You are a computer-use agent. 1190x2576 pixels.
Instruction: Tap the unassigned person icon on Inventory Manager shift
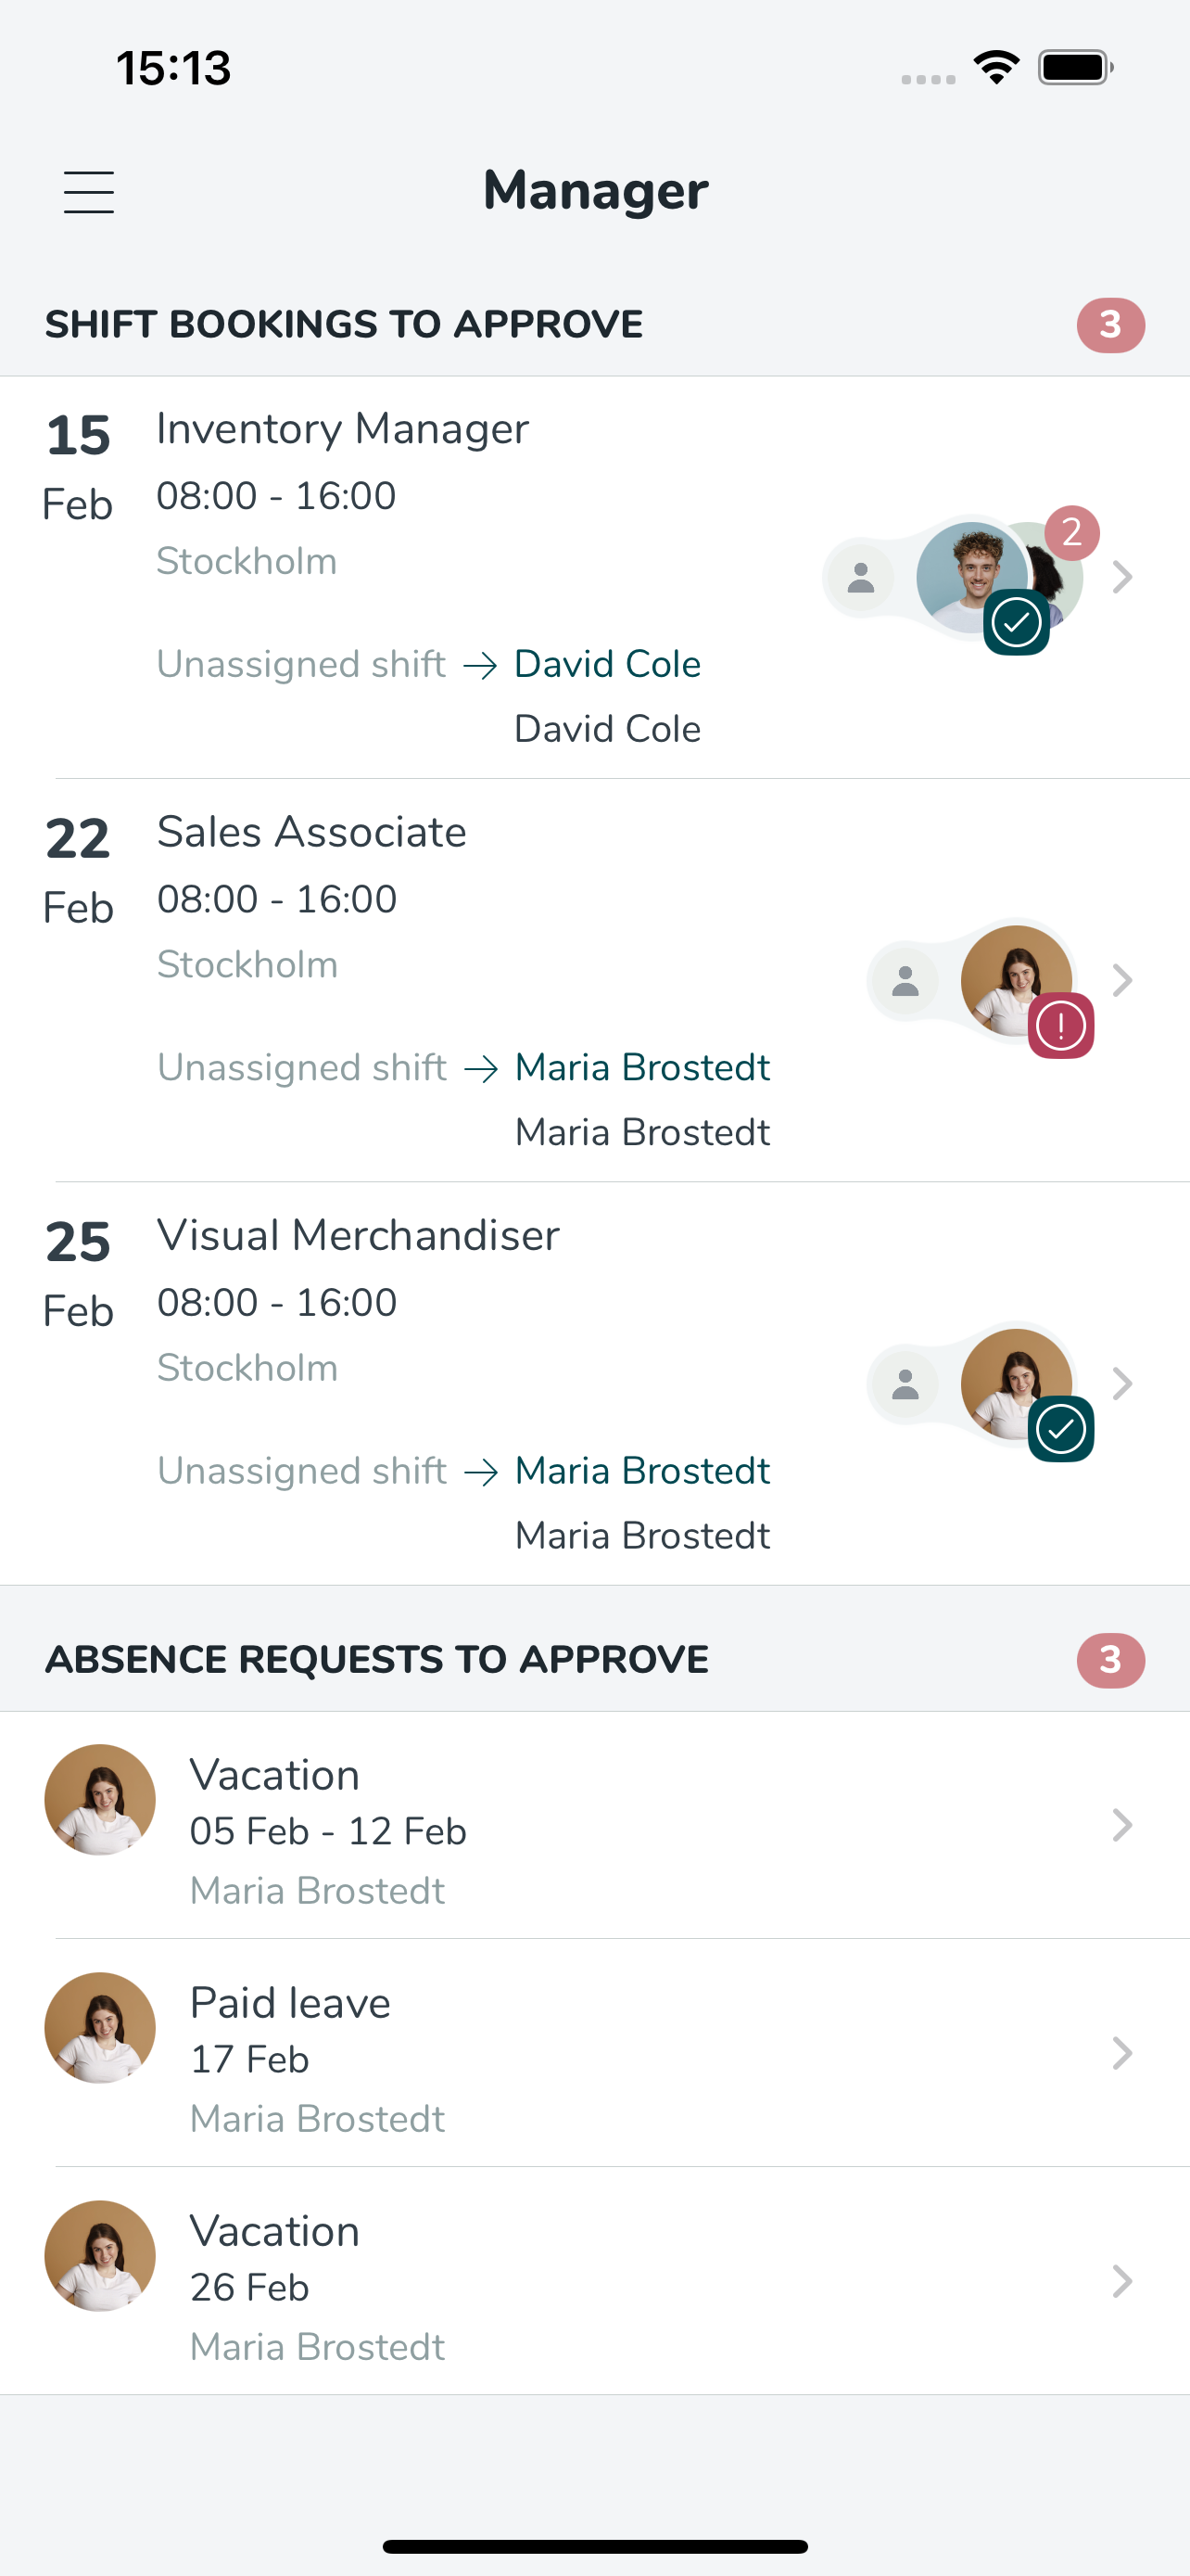860,577
